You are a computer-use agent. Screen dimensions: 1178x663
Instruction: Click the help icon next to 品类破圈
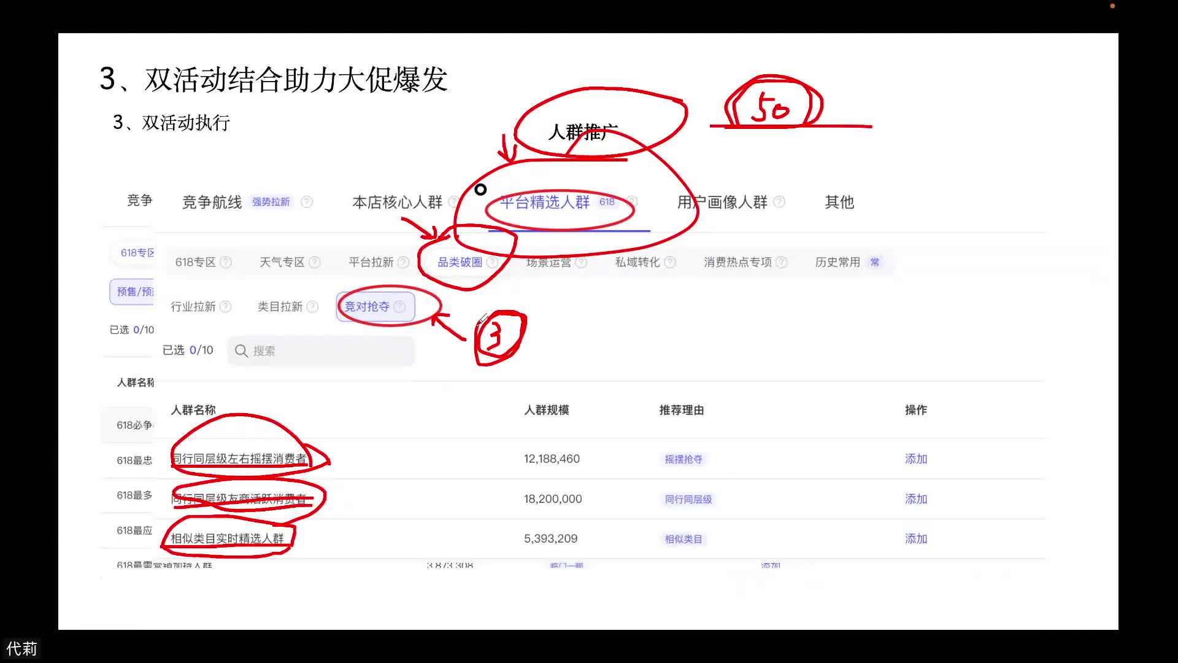pyautogui.click(x=493, y=261)
